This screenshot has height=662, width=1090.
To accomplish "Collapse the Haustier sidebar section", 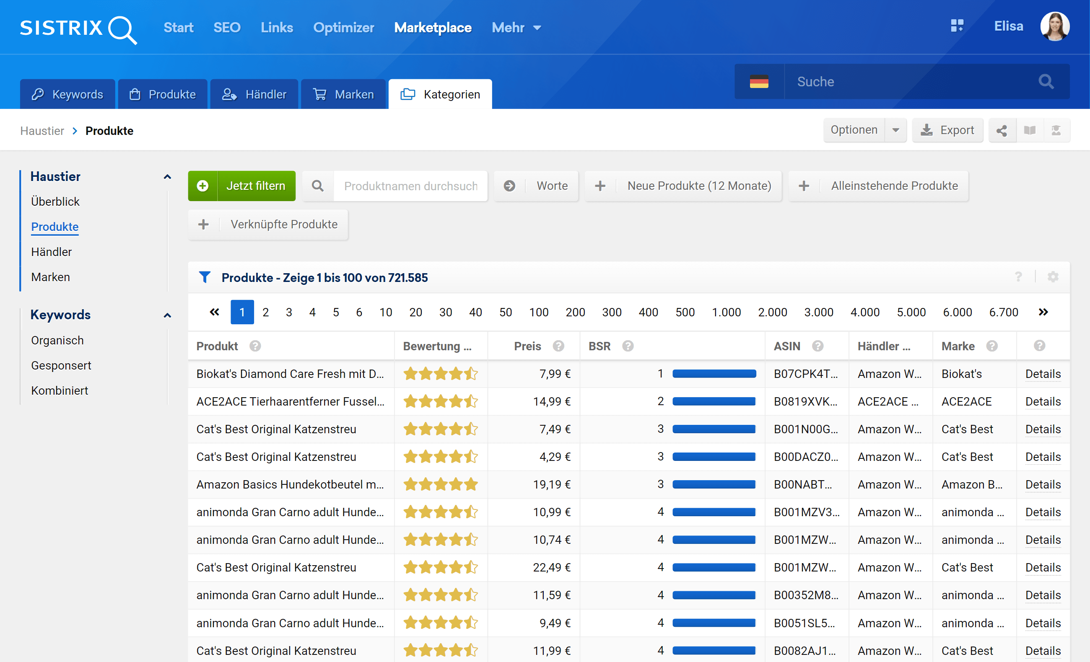I will 167,177.
